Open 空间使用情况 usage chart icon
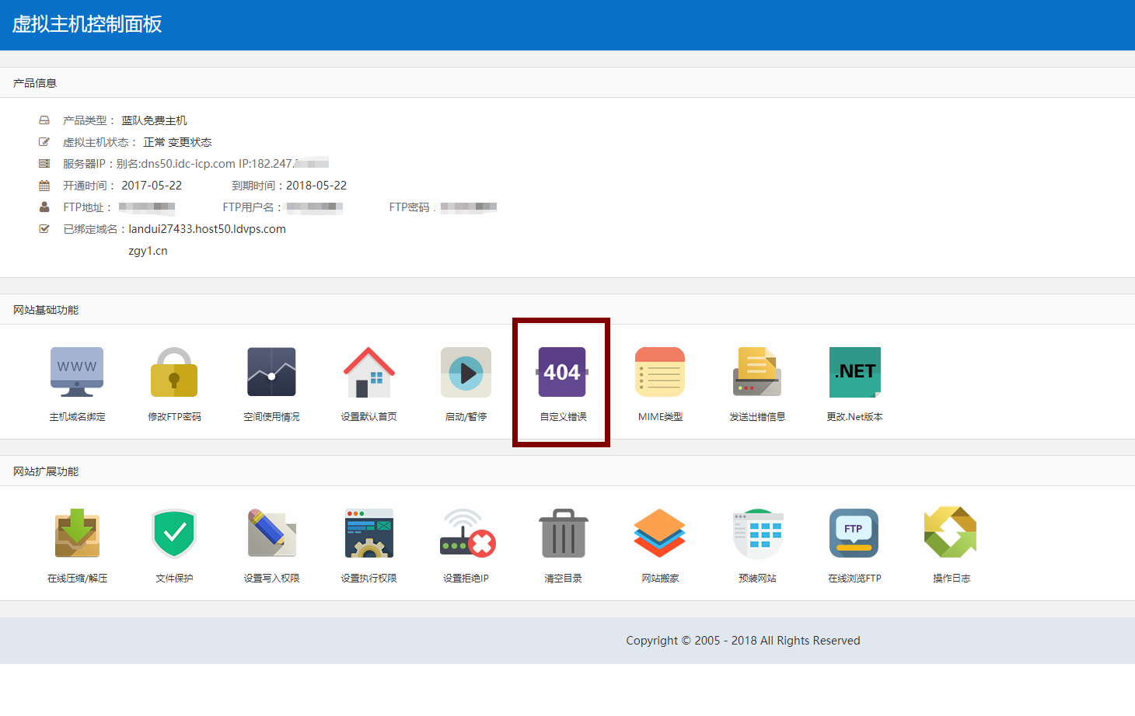The image size is (1135, 716). pos(271,372)
